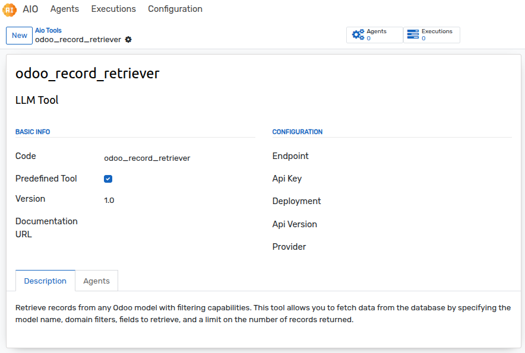The width and height of the screenshot is (525, 353).
Task: Switch to the Description tab
Action: (x=45, y=281)
